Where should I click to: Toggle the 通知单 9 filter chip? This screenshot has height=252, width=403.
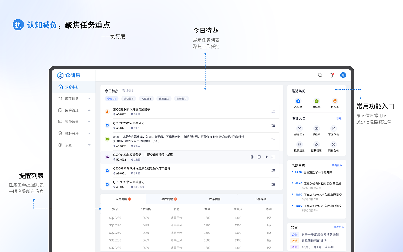click(x=128, y=99)
